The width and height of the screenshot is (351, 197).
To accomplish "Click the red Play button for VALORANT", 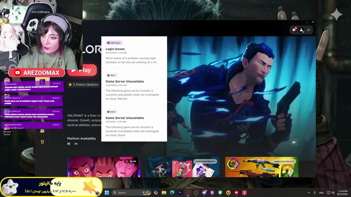I will [x=82, y=70].
